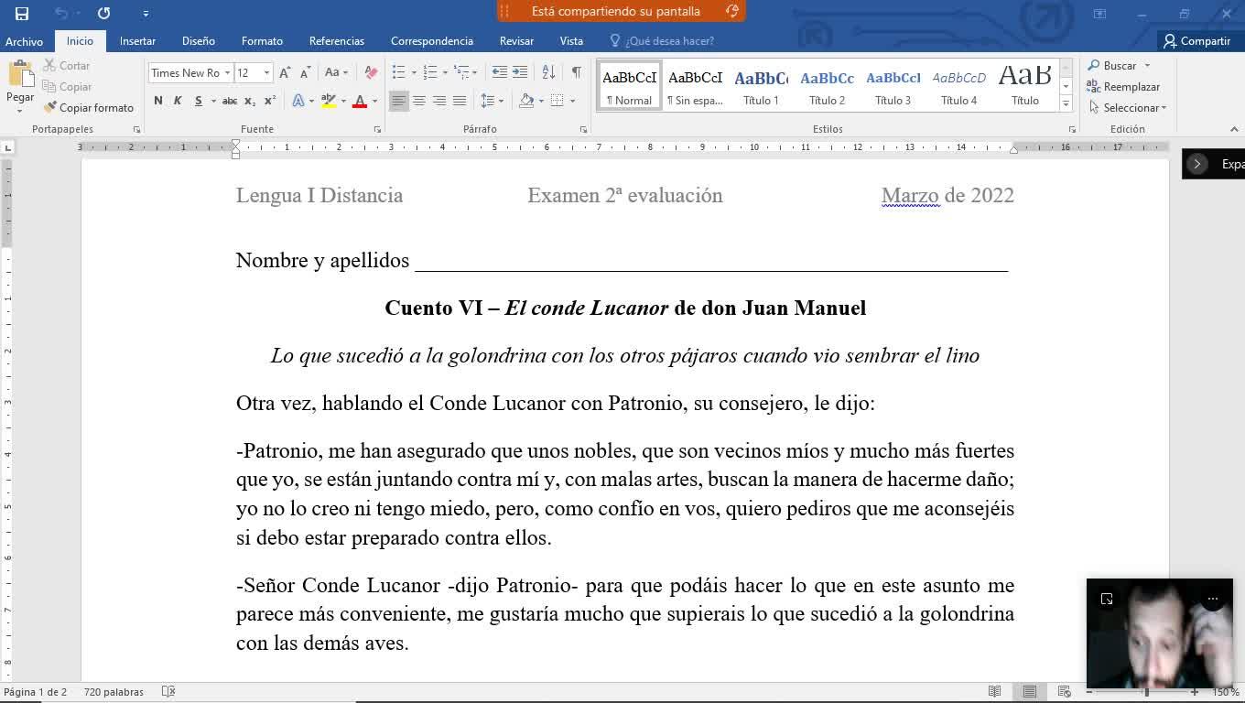Toggle left alignment button
This screenshot has height=703, width=1245.
pos(398,101)
